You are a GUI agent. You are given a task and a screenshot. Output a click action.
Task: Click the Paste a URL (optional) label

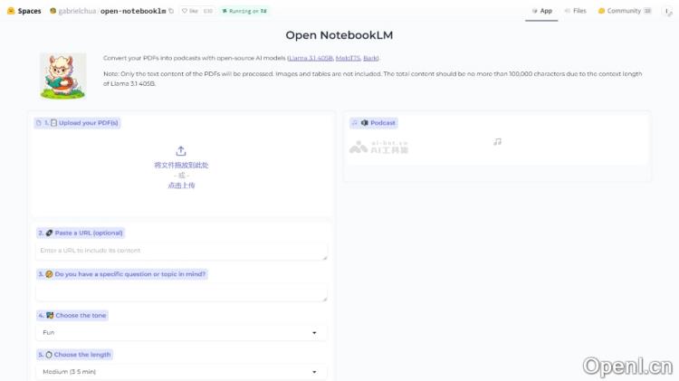click(x=81, y=233)
